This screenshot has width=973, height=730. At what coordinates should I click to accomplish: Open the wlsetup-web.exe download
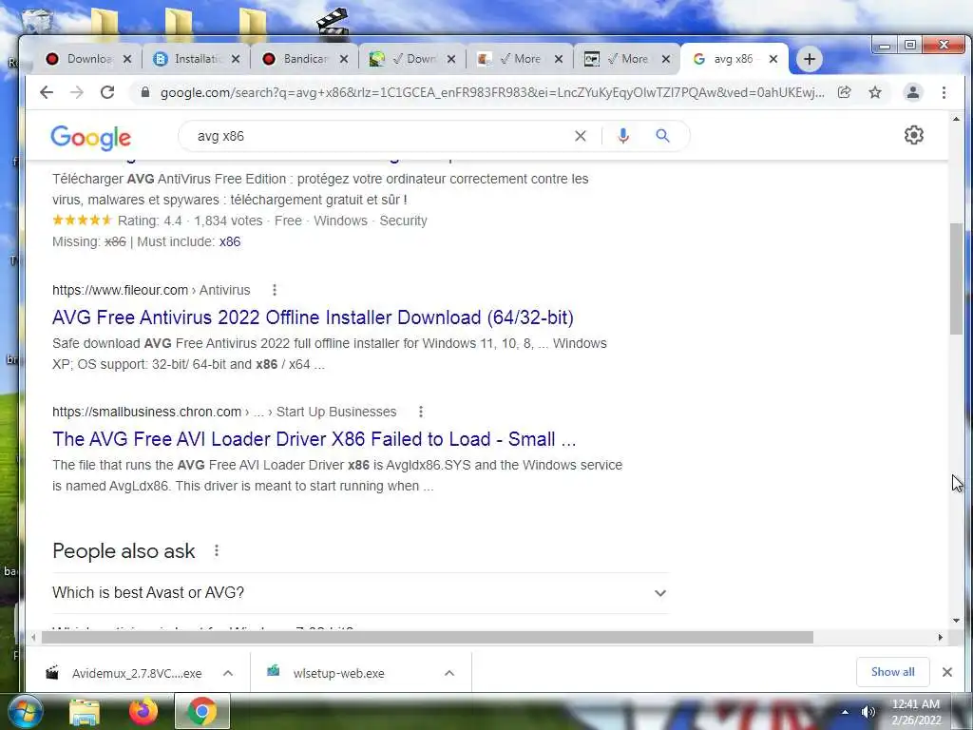(x=339, y=673)
